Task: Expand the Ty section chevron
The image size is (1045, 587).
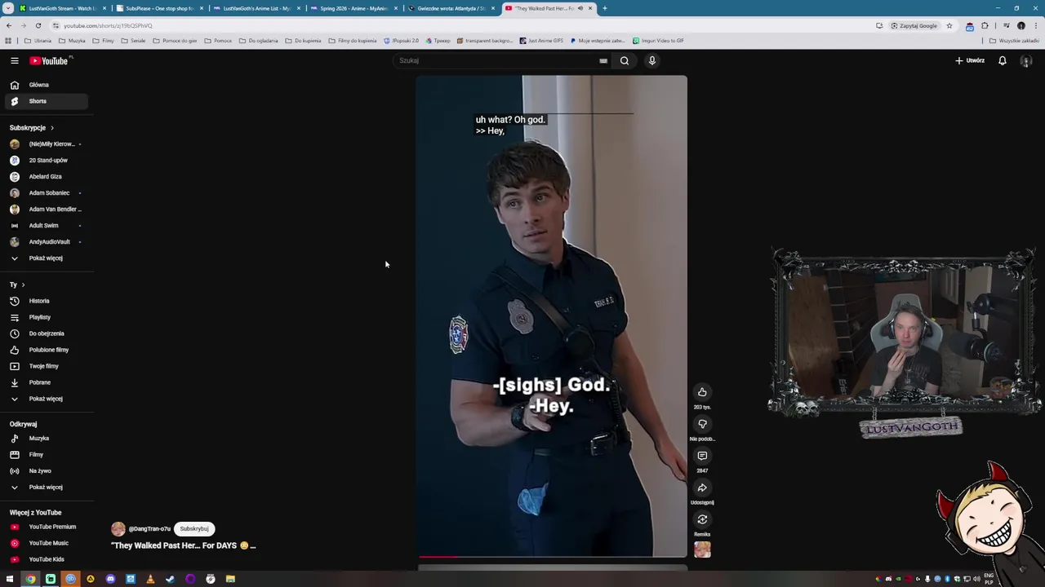Action: 23,285
